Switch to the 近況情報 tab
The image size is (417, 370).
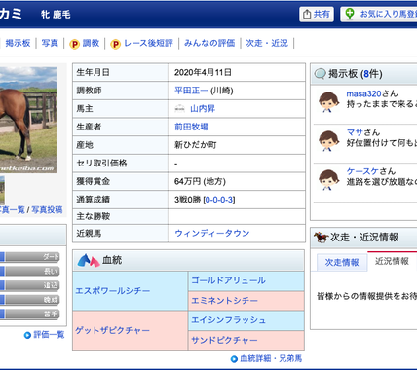click(392, 261)
